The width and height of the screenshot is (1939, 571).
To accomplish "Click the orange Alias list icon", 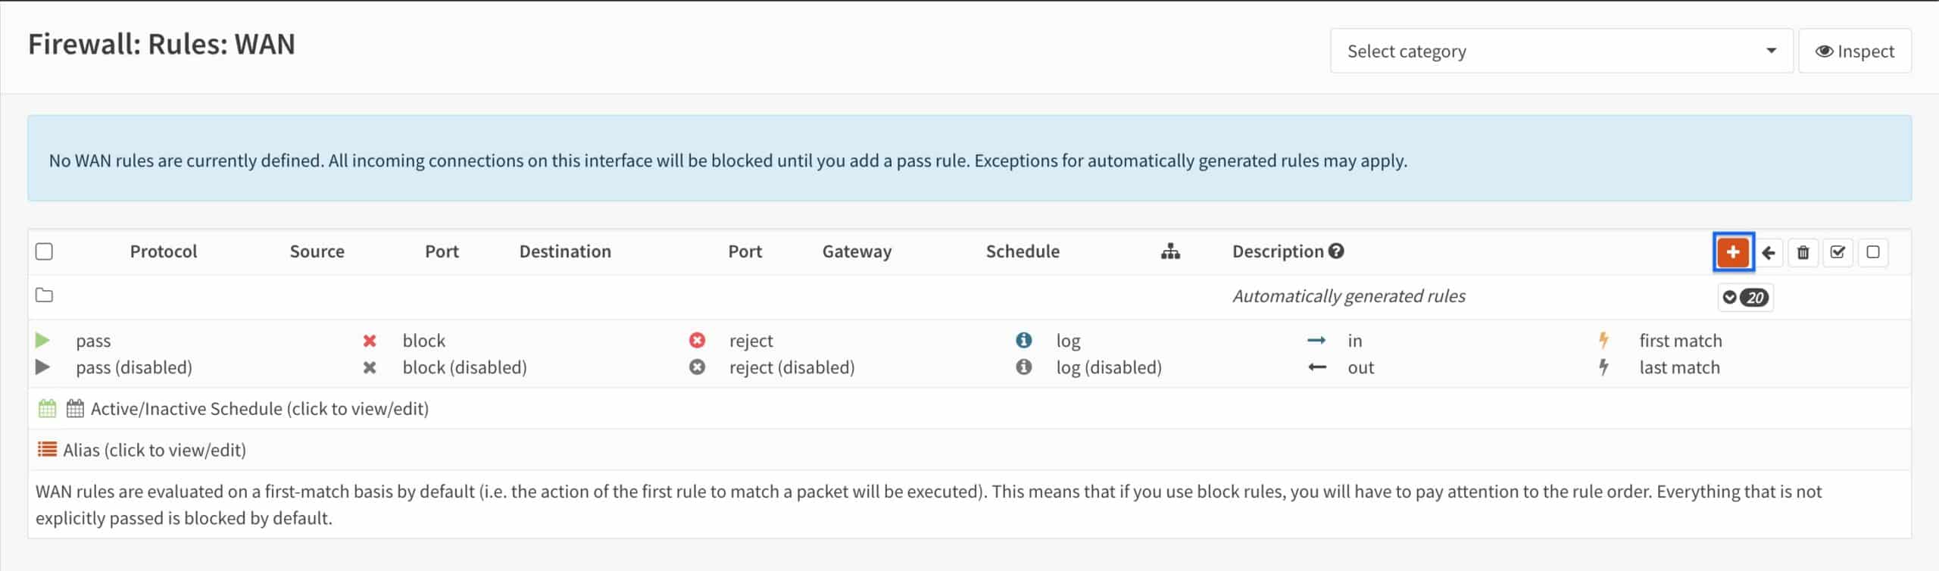I will [47, 448].
